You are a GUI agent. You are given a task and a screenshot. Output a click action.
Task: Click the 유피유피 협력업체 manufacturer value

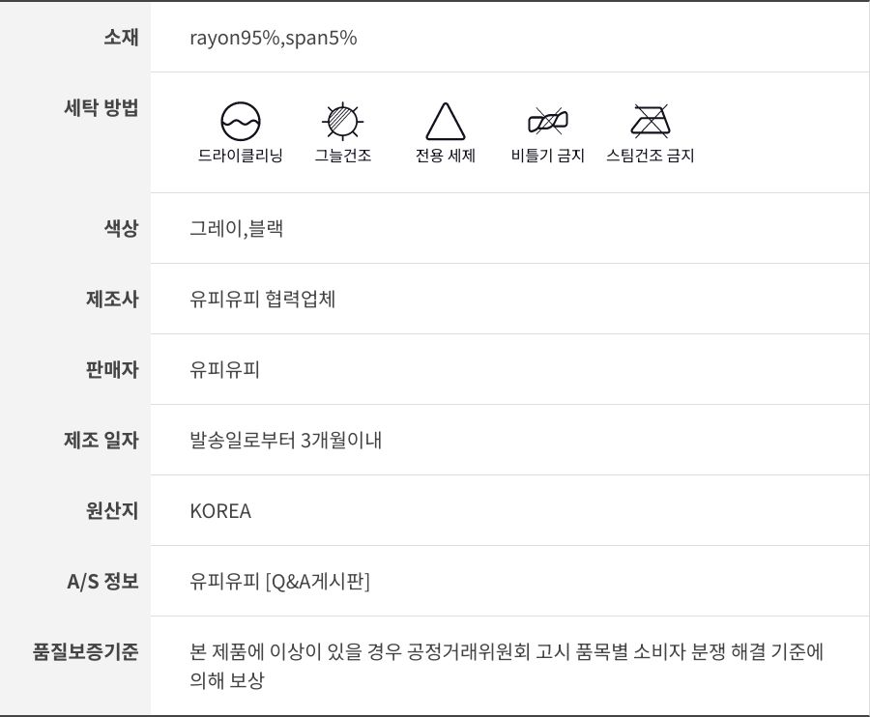pos(263,300)
